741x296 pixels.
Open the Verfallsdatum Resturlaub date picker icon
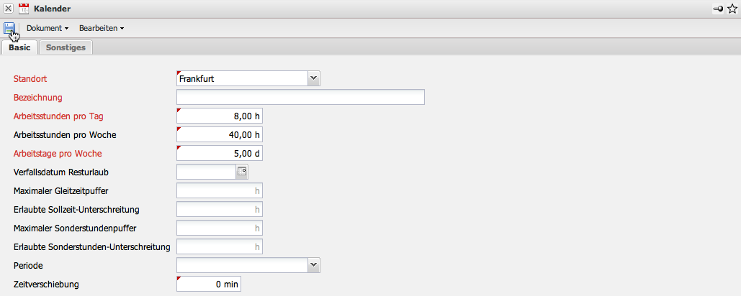coord(242,171)
